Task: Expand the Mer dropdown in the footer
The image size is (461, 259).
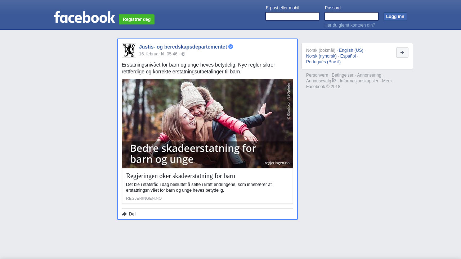Action: [x=387, y=81]
